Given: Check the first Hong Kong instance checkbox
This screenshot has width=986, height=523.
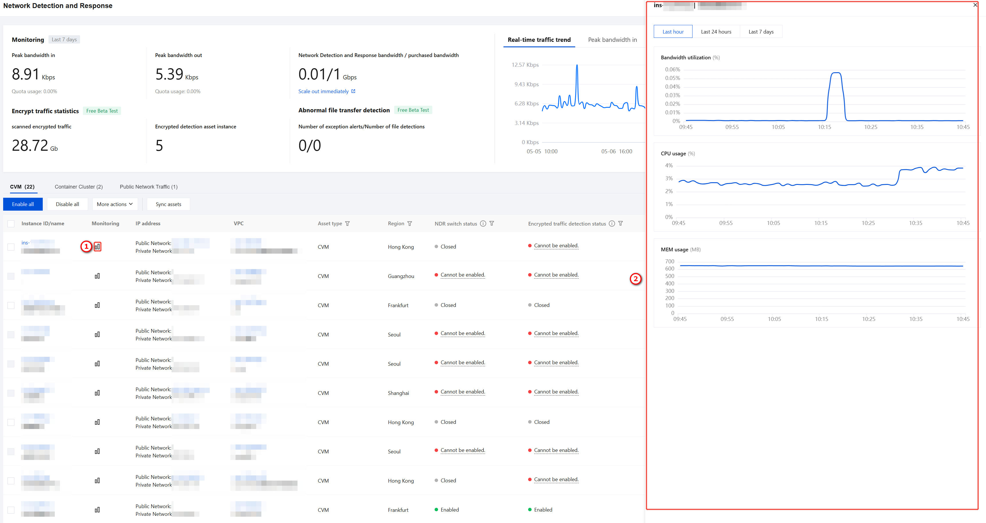Looking at the screenshot, I should 11,246.
